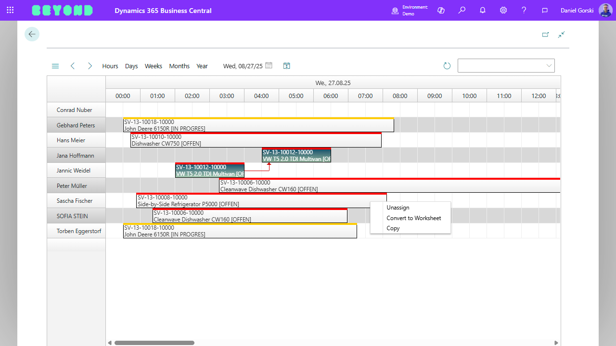The image size is (616, 346).
Task: Open the hamburger menu in the scheduler toolbar
Action: pos(55,66)
